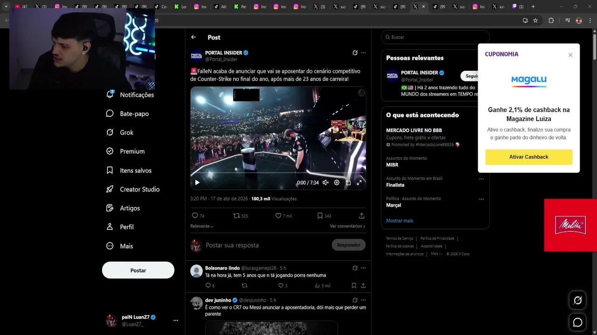Open Bate-papo in the sidebar
This screenshot has height=335, width=597.
click(x=127, y=114)
